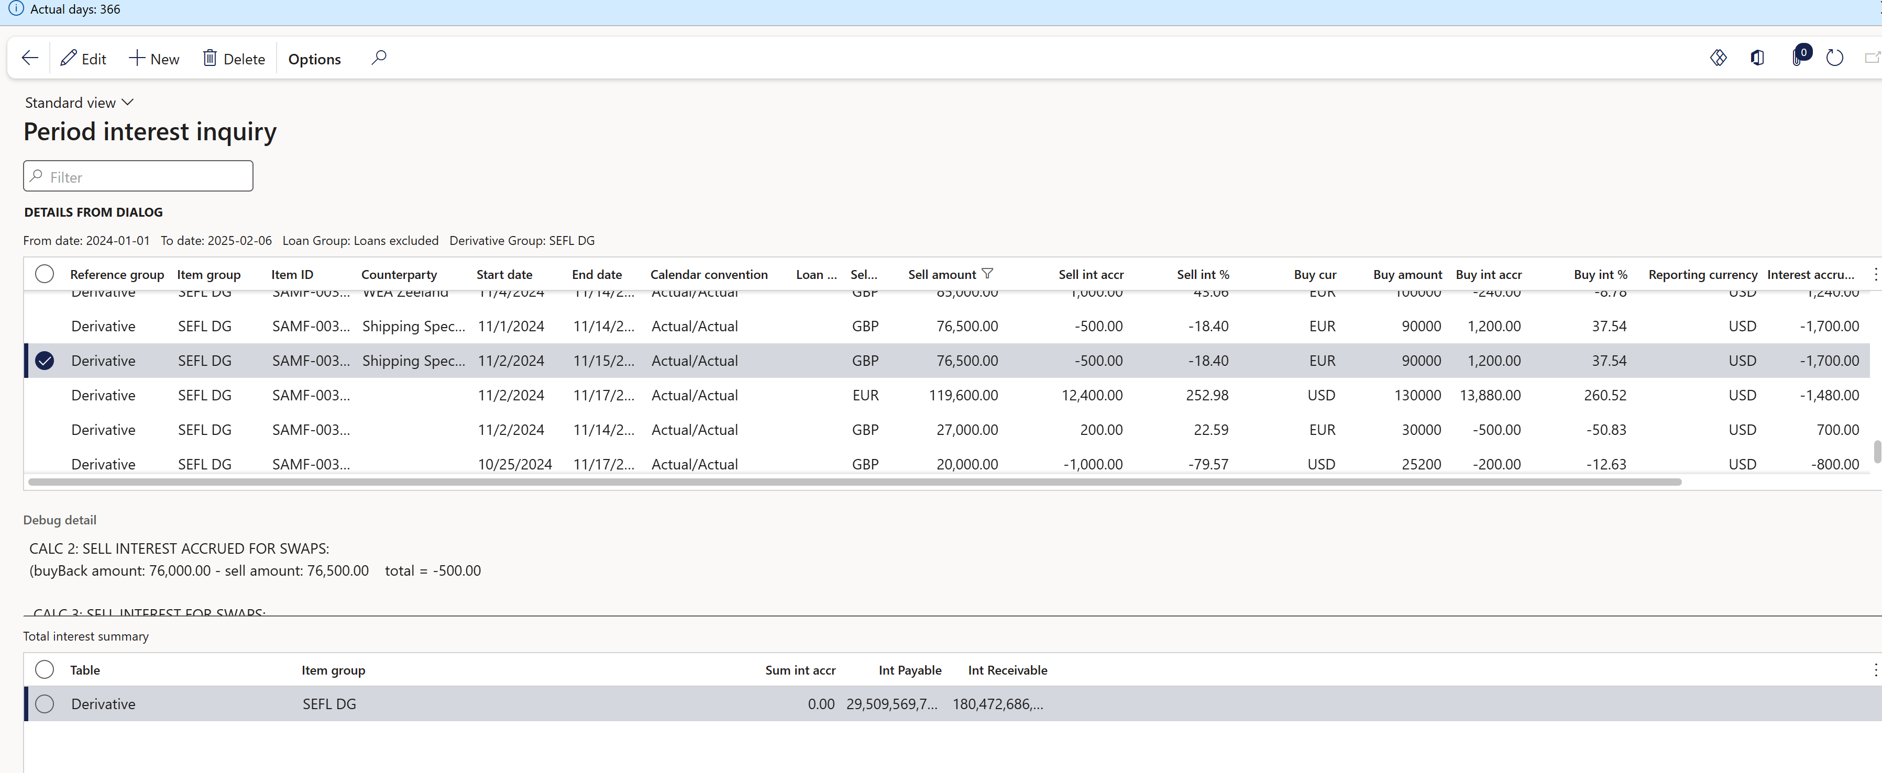
Task: Open the diamond personalization icon
Action: (1719, 58)
